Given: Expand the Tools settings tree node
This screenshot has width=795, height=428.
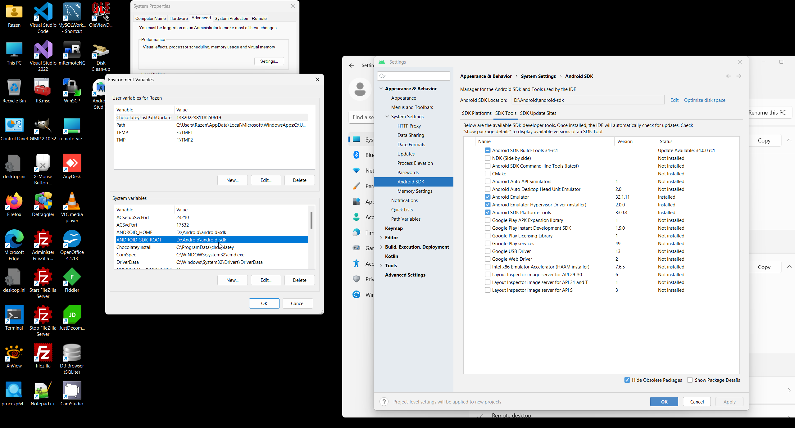Looking at the screenshot, I should (x=381, y=265).
